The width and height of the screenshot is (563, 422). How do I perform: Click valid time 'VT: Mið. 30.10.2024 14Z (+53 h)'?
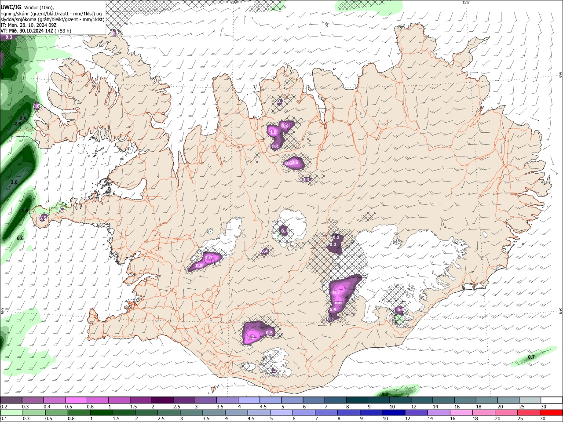36,31
